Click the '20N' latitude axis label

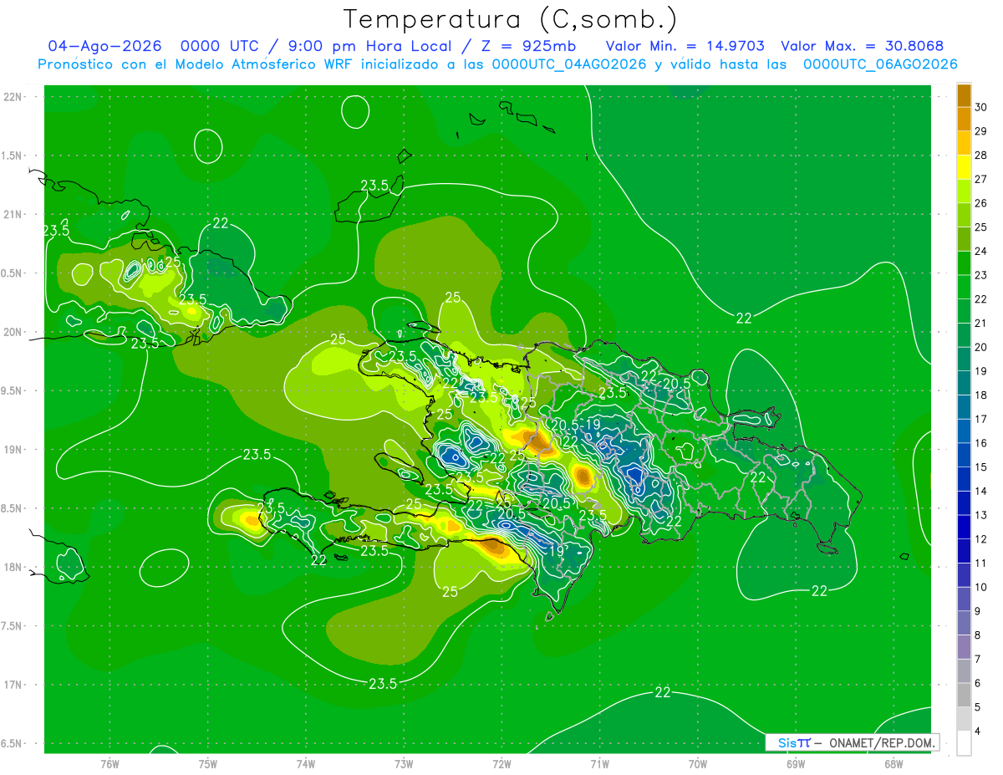pyautogui.click(x=12, y=332)
